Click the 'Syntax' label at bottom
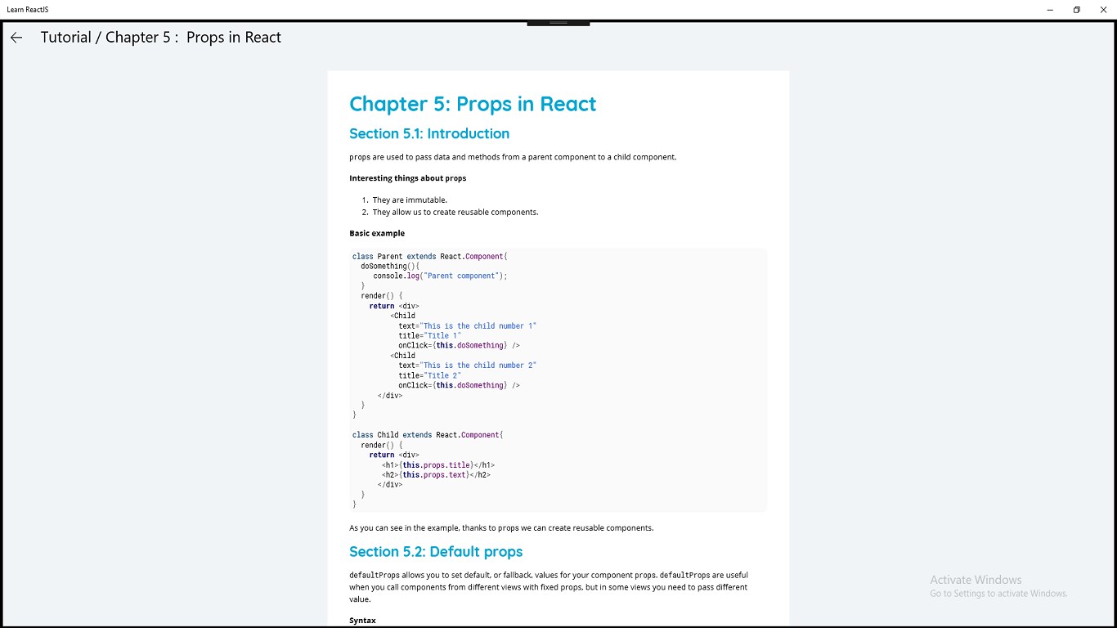Screen dimensions: 1117x628 pyautogui.click(x=362, y=621)
